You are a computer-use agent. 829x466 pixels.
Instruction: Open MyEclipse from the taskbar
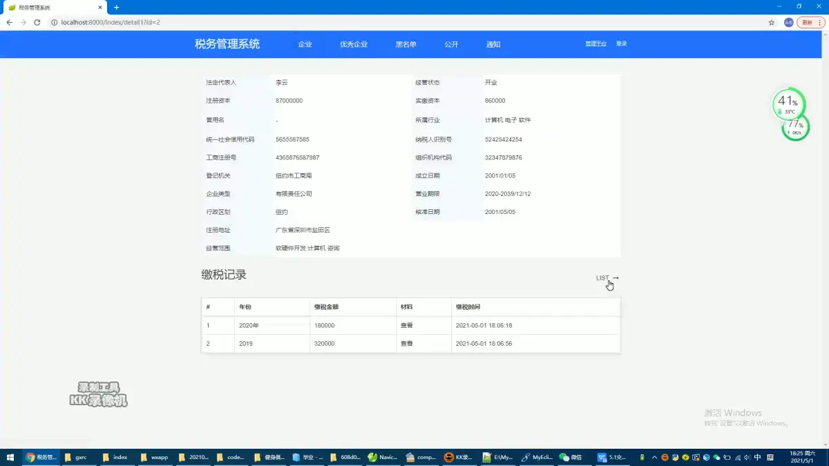pyautogui.click(x=533, y=456)
